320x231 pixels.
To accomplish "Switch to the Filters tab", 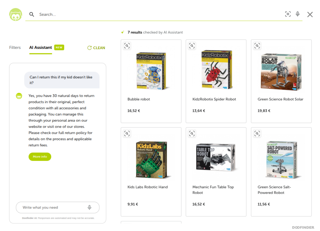I will pos(15,48).
